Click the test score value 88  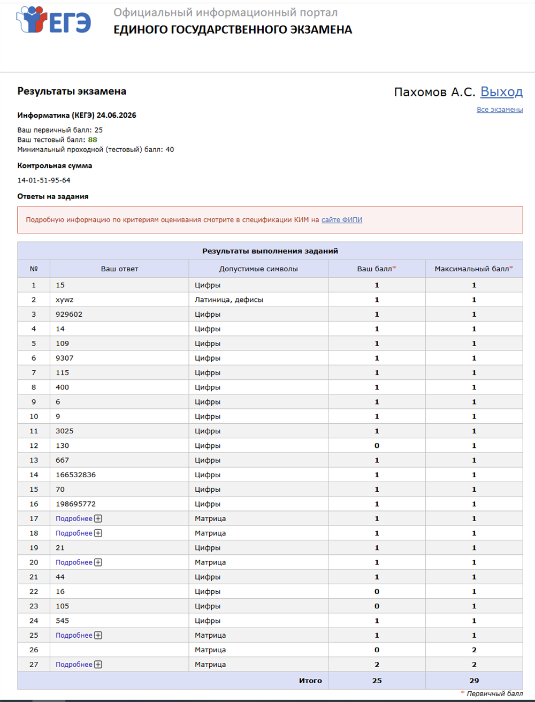[x=93, y=140]
